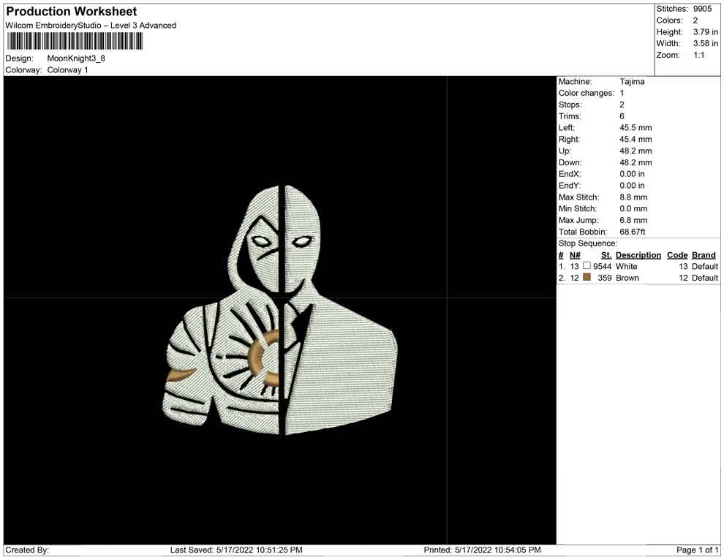Click the Width value 3.58 in
Image resolution: width=724 pixels, height=557 pixels.
(705, 43)
